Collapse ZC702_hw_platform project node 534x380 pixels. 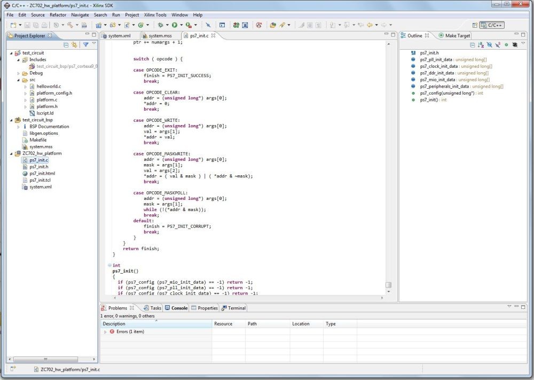coord(11,153)
